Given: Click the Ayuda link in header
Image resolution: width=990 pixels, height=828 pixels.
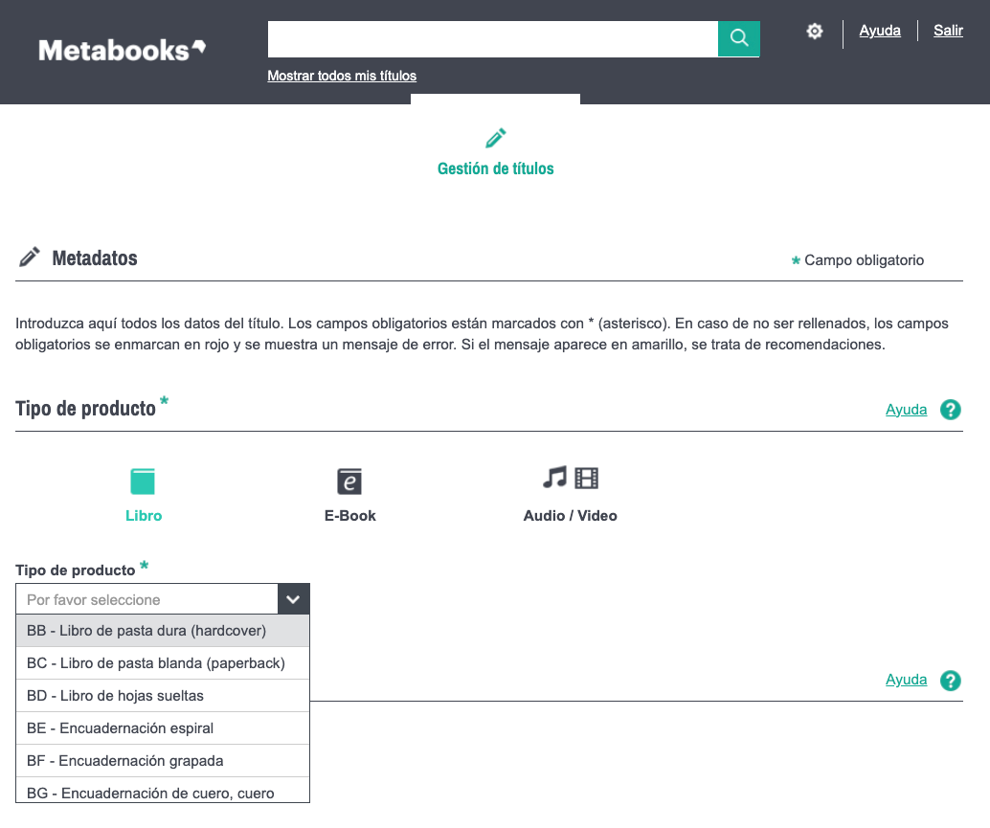Looking at the screenshot, I should [x=880, y=31].
